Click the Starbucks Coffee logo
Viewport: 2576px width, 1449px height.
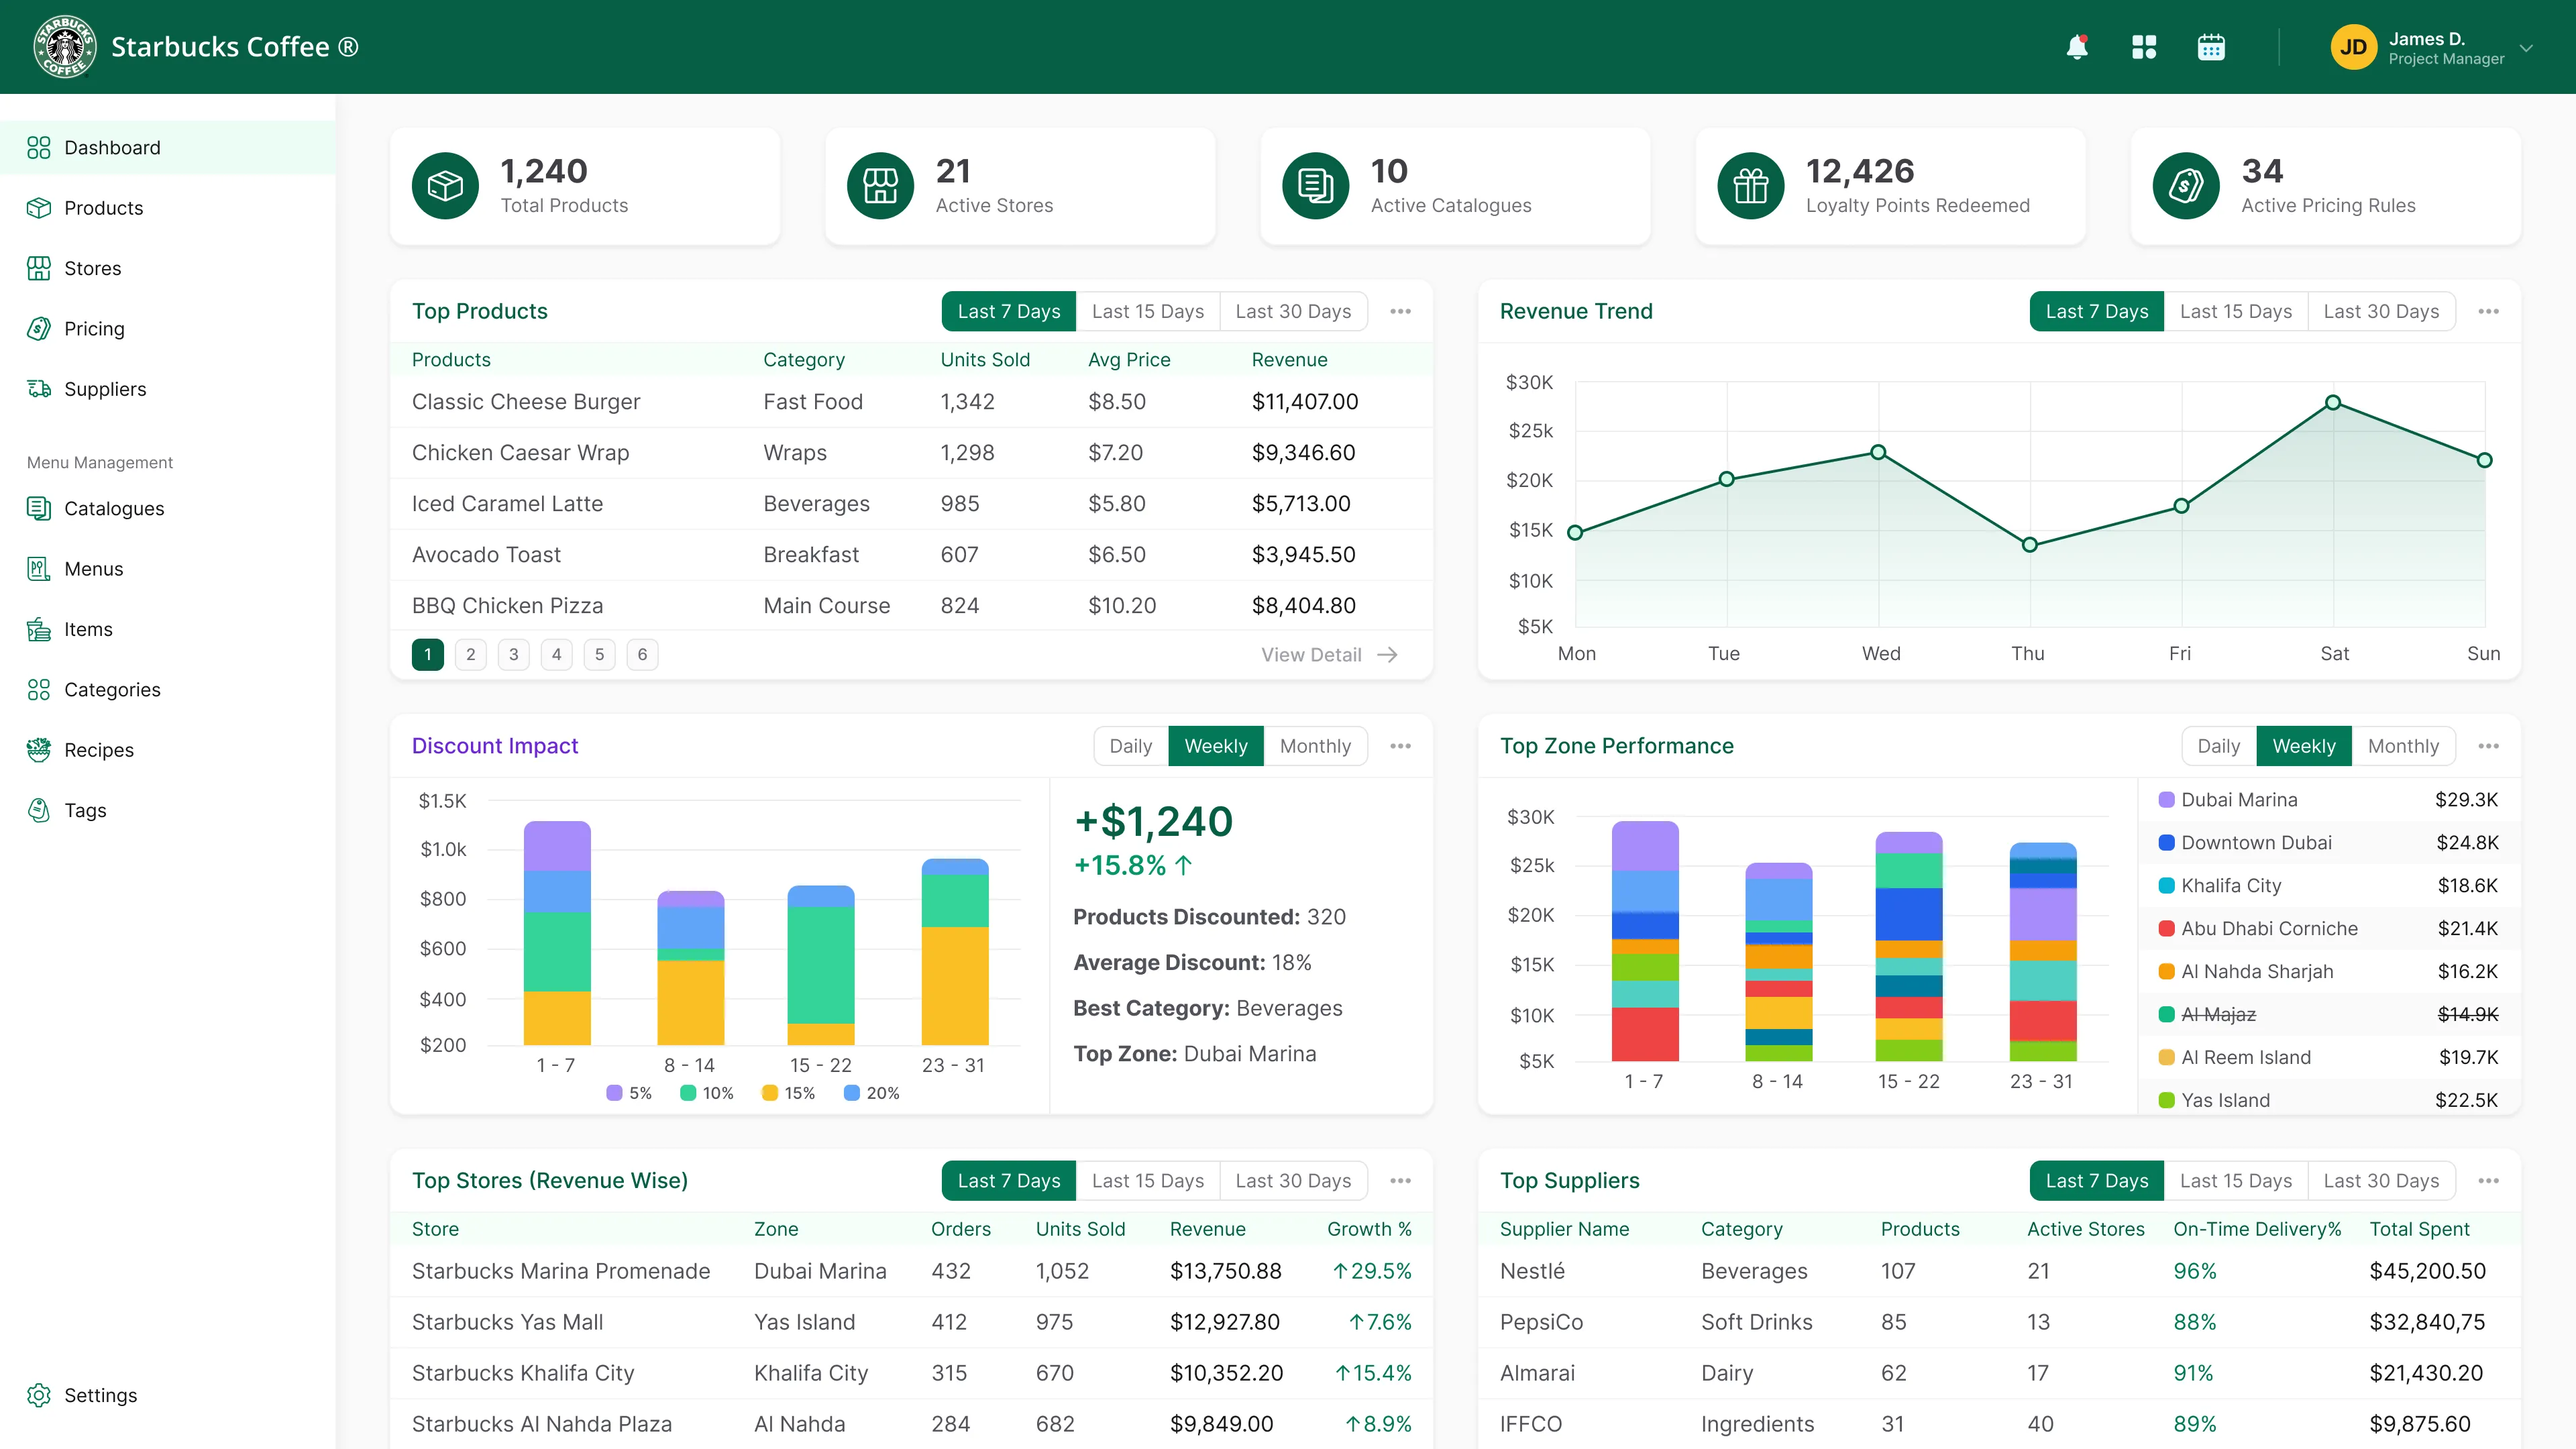point(65,47)
